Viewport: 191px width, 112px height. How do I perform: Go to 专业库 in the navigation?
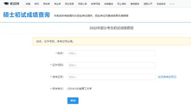pos(57,4)
